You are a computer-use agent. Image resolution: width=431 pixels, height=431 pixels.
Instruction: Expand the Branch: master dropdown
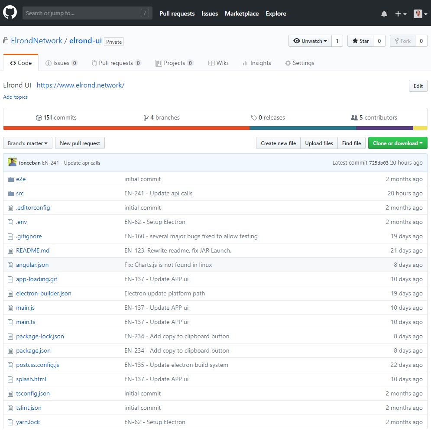(28, 143)
